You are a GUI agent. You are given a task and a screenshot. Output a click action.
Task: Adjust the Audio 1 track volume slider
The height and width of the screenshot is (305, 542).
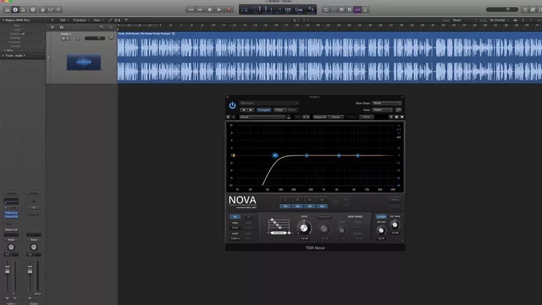95,38
